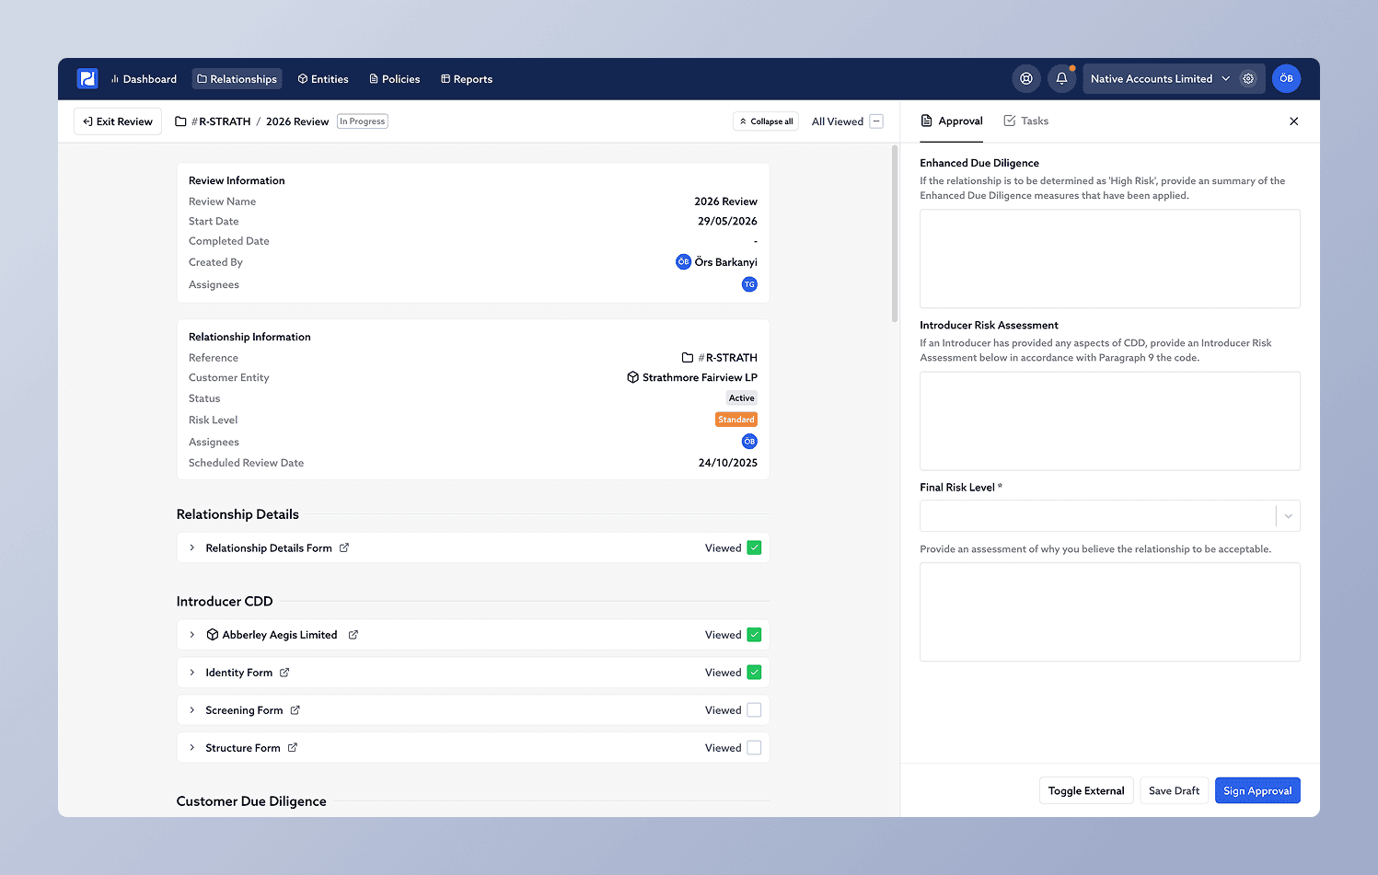Screen dimensions: 1378x875
Task: Check Viewed for Screening Form
Action: click(755, 710)
